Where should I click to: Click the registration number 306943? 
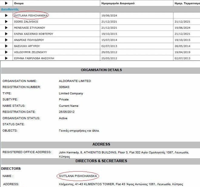(64, 87)
